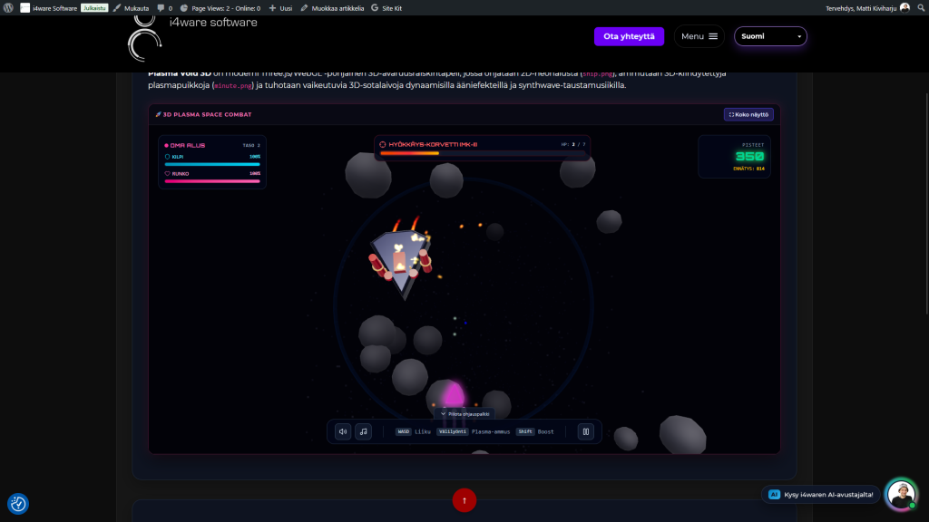Click the rocket icon by 3D Plasma Space Combat

click(x=158, y=114)
